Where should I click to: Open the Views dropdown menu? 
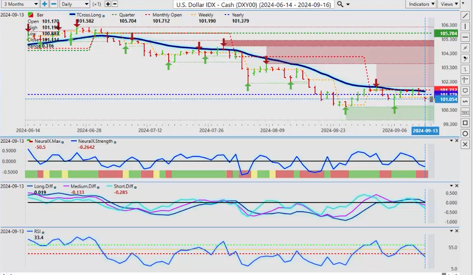[x=448, y=4]
